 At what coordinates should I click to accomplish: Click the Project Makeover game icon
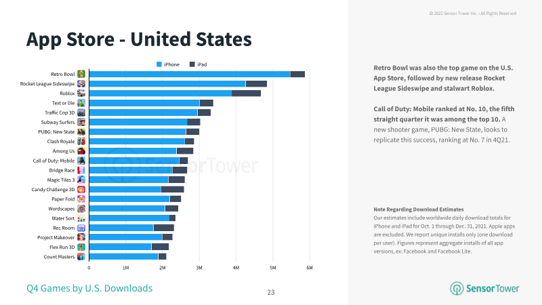click(81, 238)
